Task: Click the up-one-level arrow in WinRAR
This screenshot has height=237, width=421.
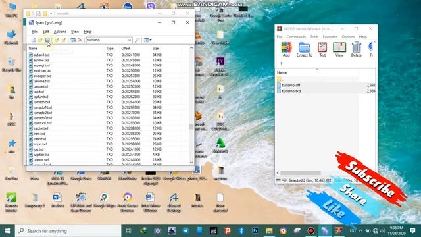Action: coord(282,63)
